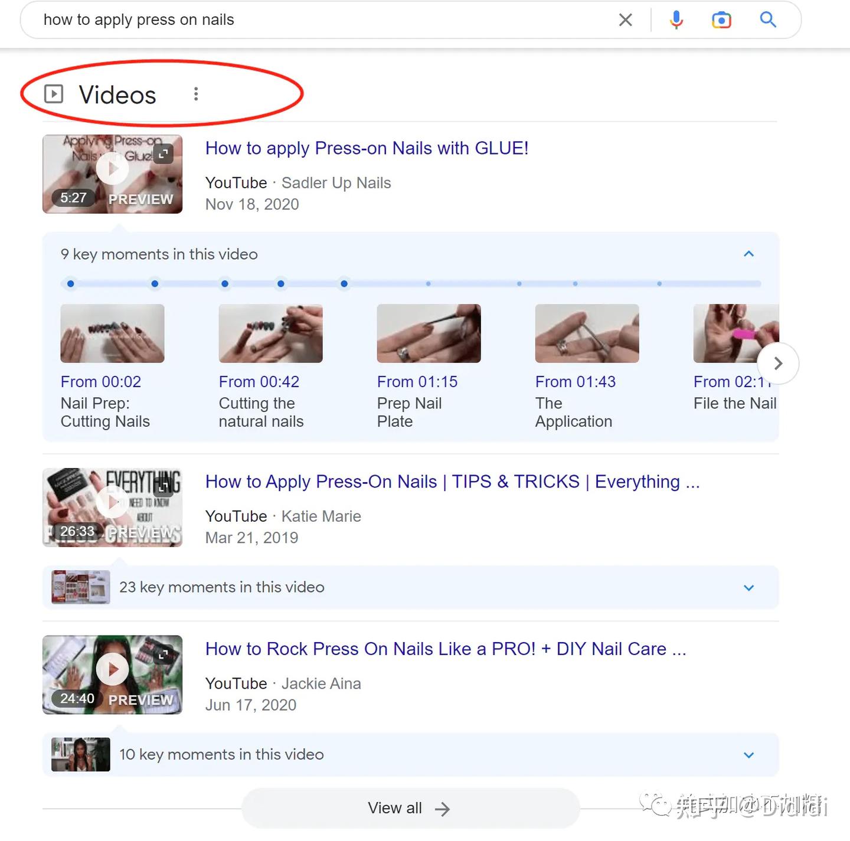Open the Katie Marie TIPS & TRICKS video link
The image size is (850, 841).
(x=452, y=482)
